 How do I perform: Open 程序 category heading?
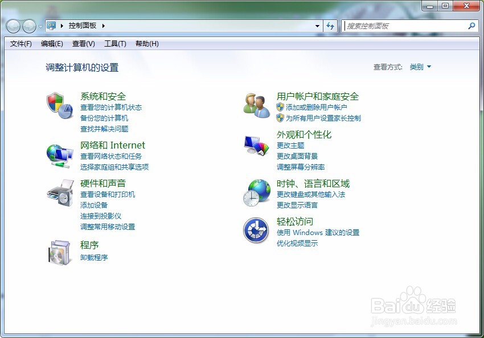[x=89, y=245]
